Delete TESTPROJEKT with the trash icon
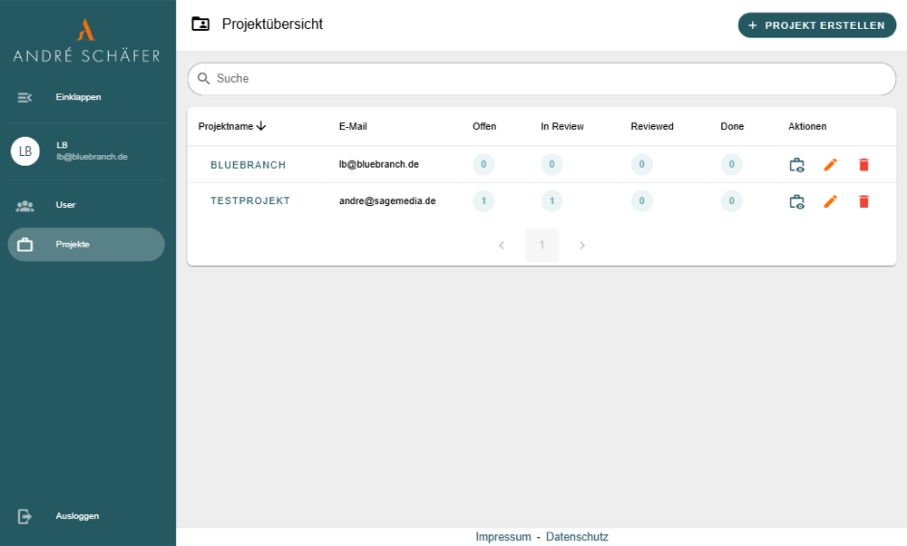The height and width of the screenshot is (546, 907). 863,201
